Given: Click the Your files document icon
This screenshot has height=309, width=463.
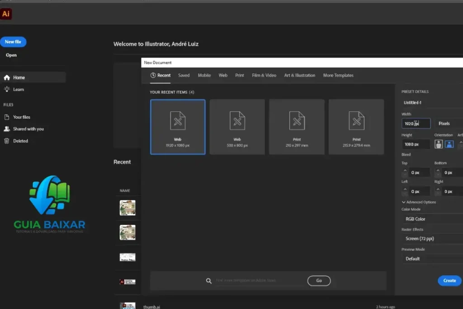Looking at the screenshot, I should pos(6,117).
